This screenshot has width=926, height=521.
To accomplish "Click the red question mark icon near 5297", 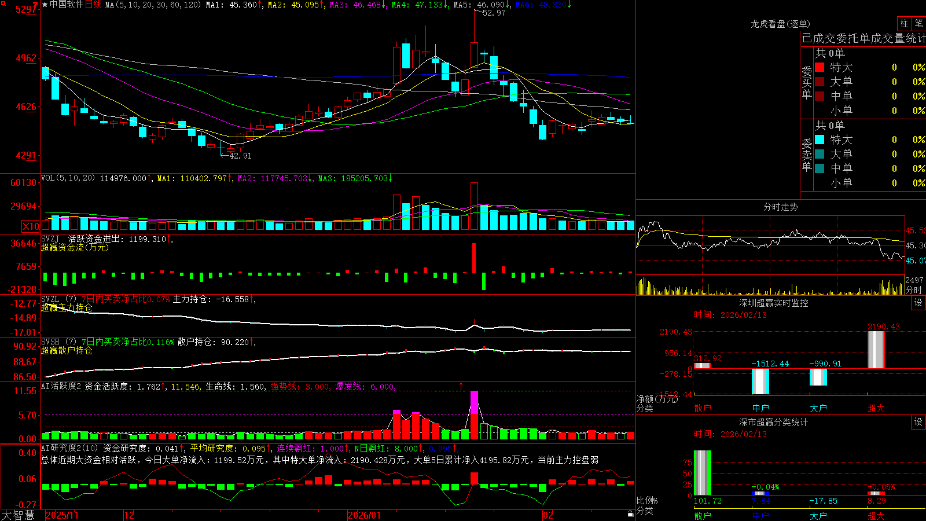I will [36, 4].
